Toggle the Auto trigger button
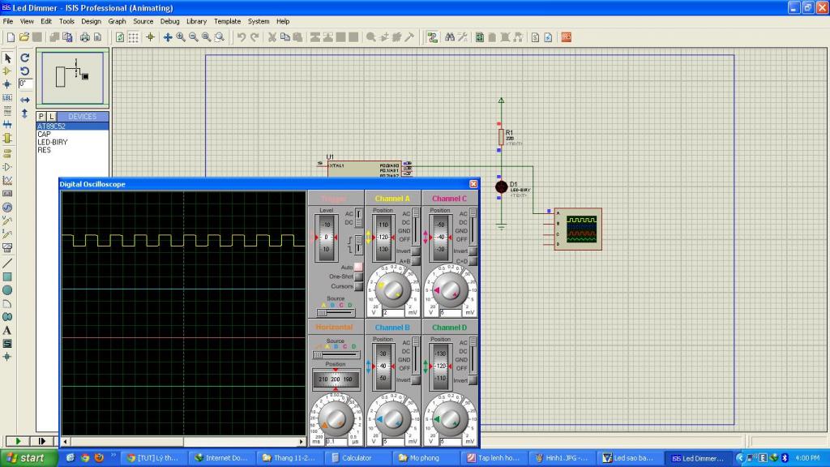This screenshot has height=467, width=830. [358, 267]
